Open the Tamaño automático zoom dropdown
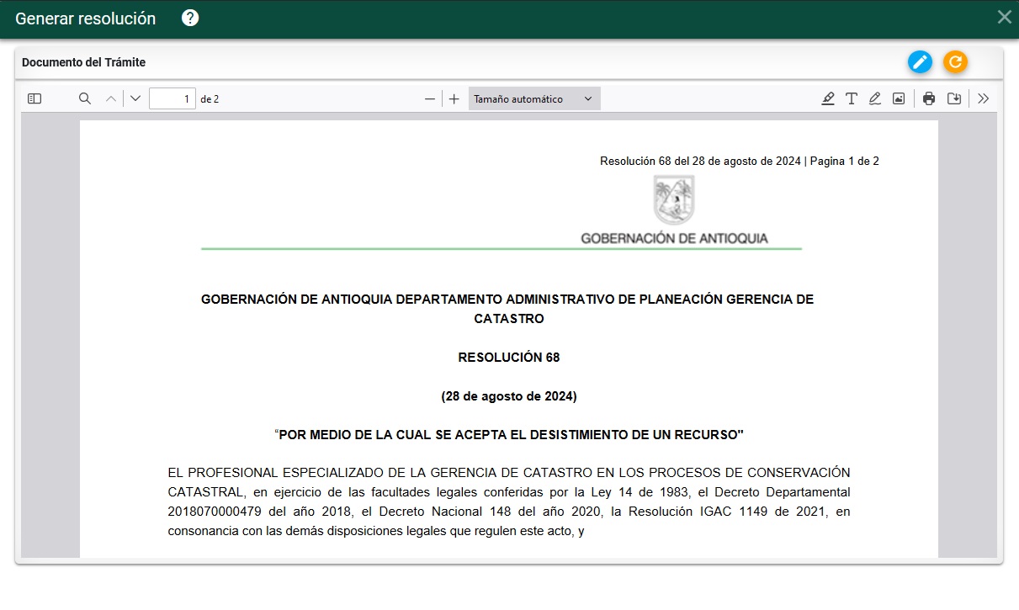The width and height of the screenshot is (1019, 610). (533, 98)
